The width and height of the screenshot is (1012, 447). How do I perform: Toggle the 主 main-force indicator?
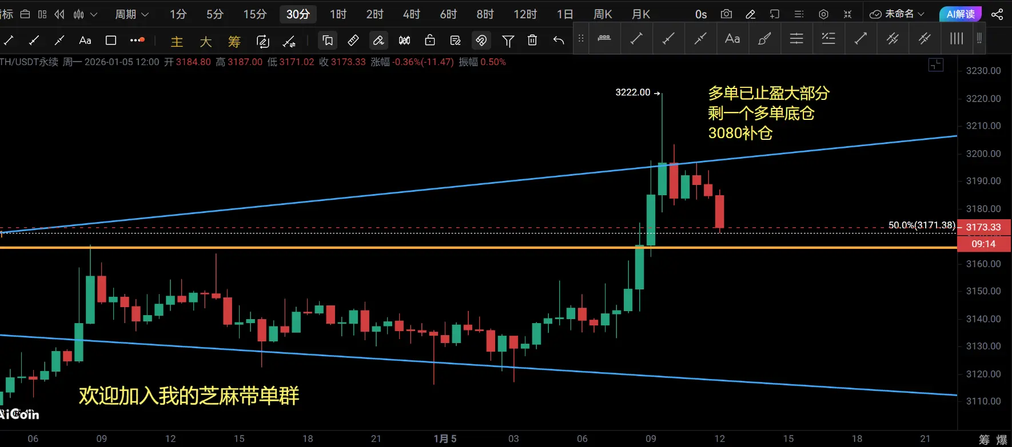click(x=177, y=41)
